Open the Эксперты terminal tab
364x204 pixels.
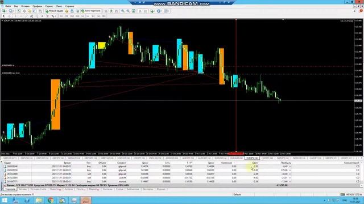click(x=148, y=189)
